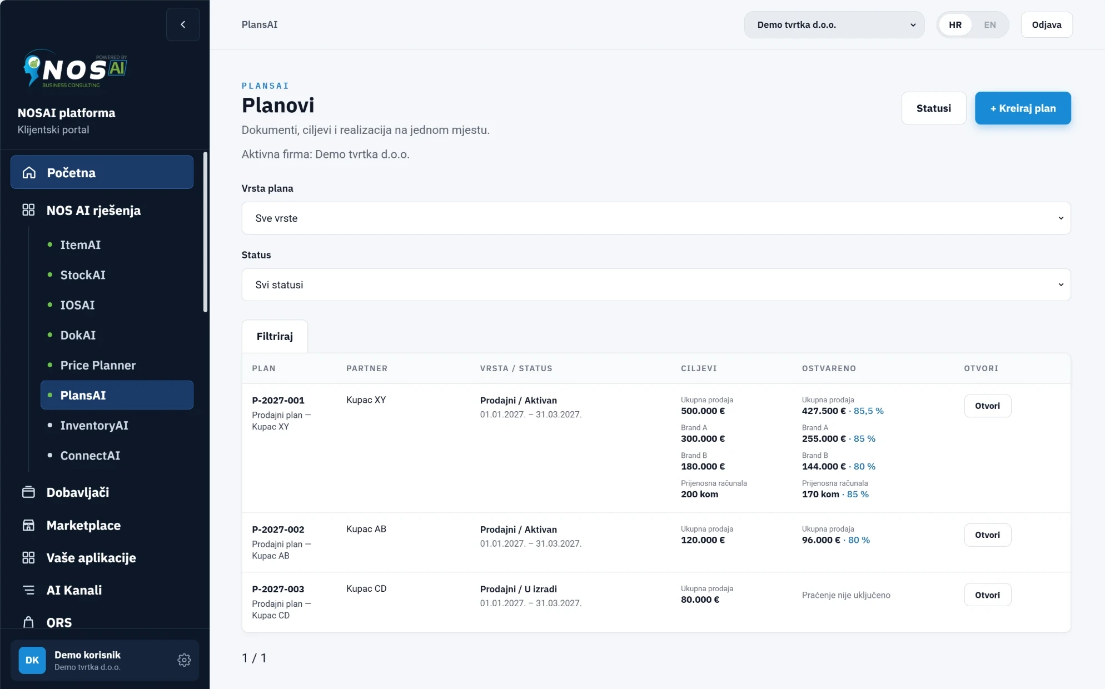
Task: Open the Demo tvrtka d.o.o. company dropdown
Action: coord(834,24)
